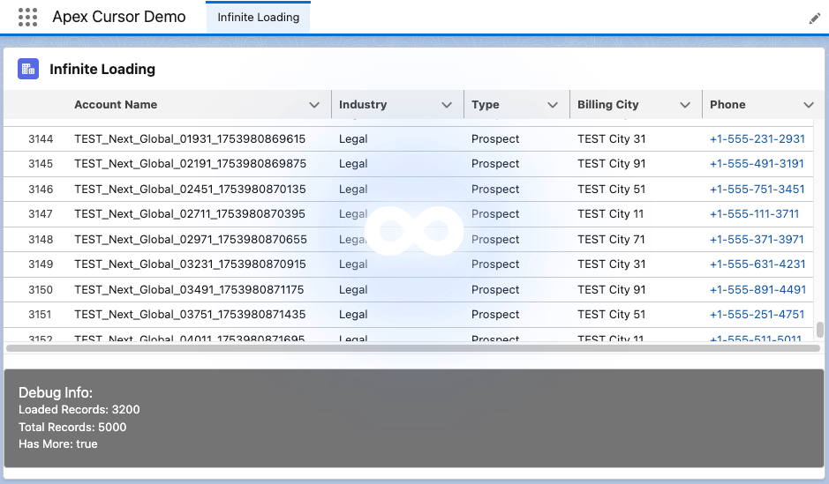Click the Account Name column header
The height and width of the screenshot is (484, 829).
(x=116, y=105)
